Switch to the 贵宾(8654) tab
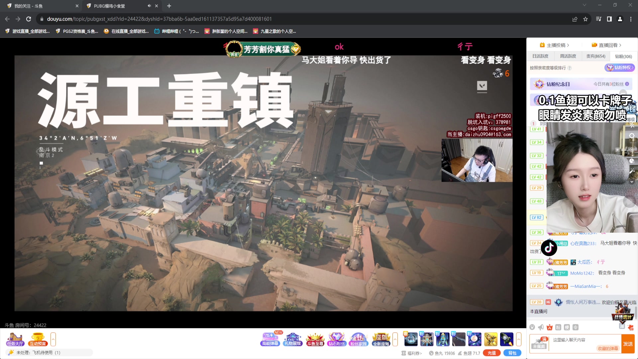This screenshot has height=359, width=638. pos(596,56)
